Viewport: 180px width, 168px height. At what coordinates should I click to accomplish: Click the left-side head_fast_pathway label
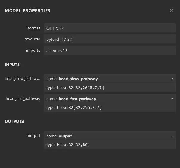click(23, 99)
